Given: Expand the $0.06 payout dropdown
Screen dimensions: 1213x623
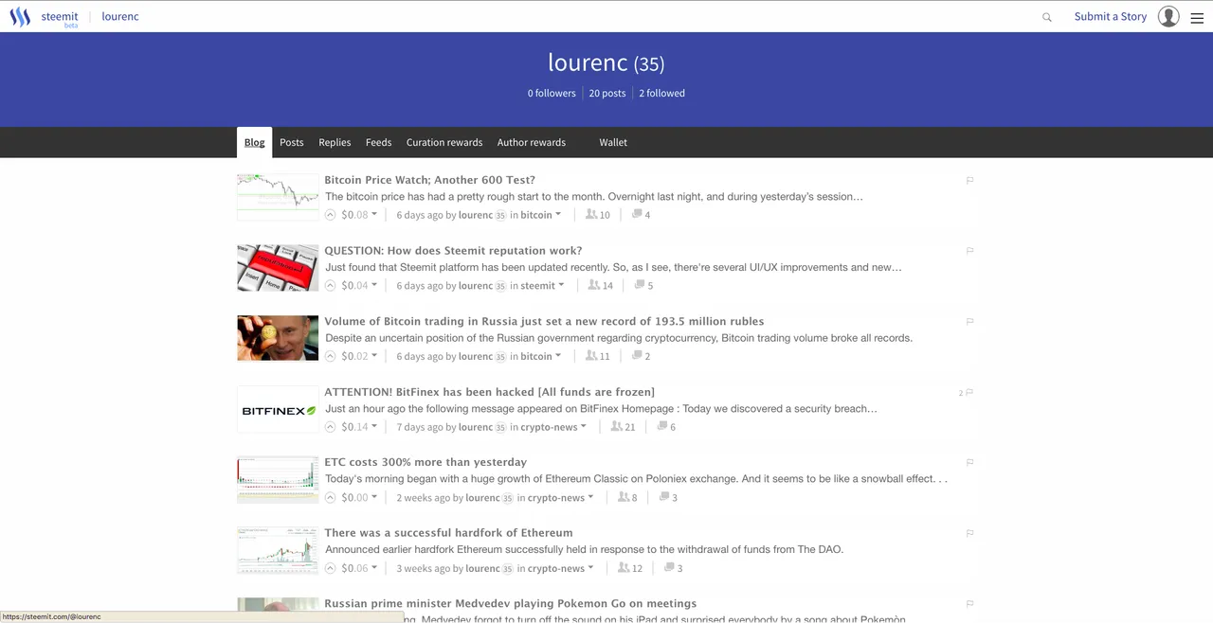Looking at the screenshot, I should point(359,568).
